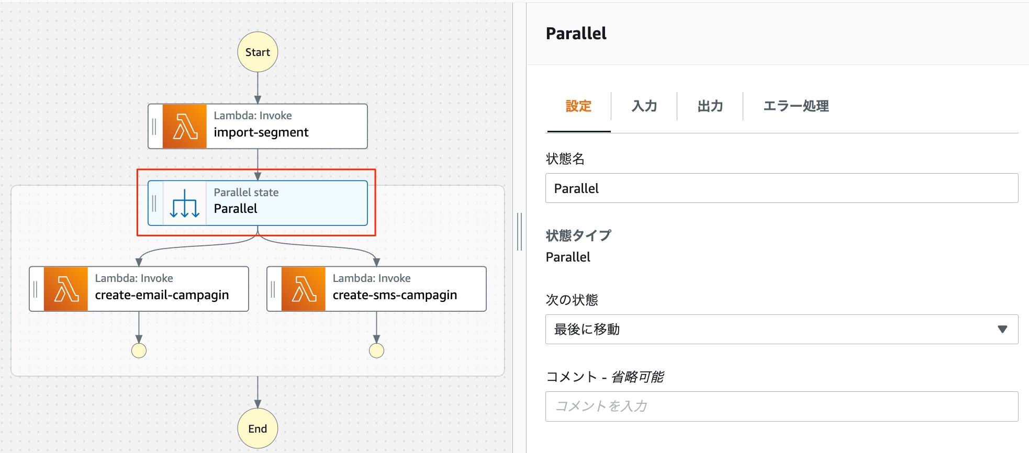
Task: Click Lambda: Invoke label above import-segment
Action: pos(253,116)
